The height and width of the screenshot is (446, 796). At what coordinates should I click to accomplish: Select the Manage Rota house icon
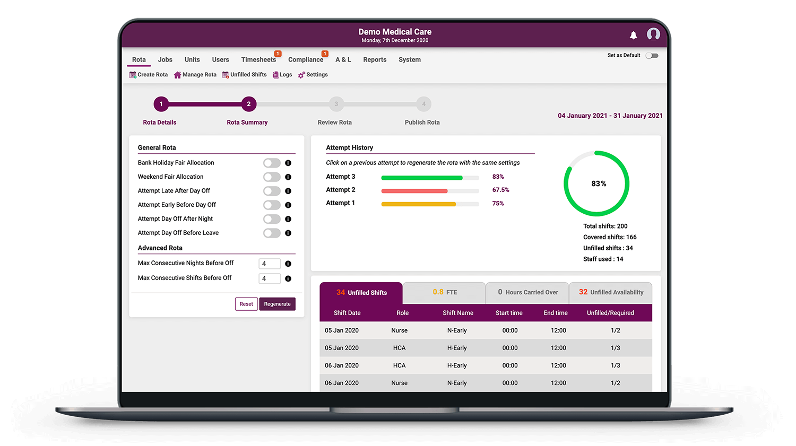[176, 74]
